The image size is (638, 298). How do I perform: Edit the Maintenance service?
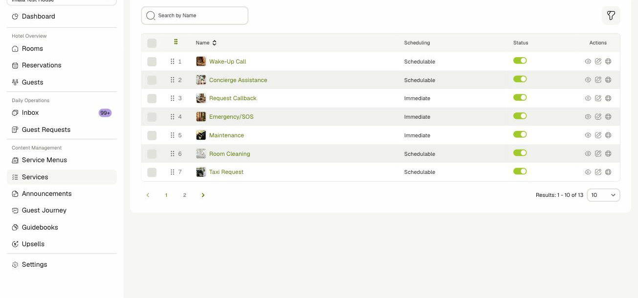tap(598, 135)
